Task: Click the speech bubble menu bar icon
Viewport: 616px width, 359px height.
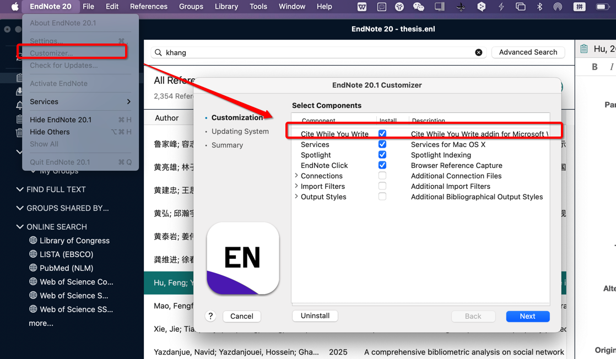Action: pyautogui.click(x=381, y=7)
